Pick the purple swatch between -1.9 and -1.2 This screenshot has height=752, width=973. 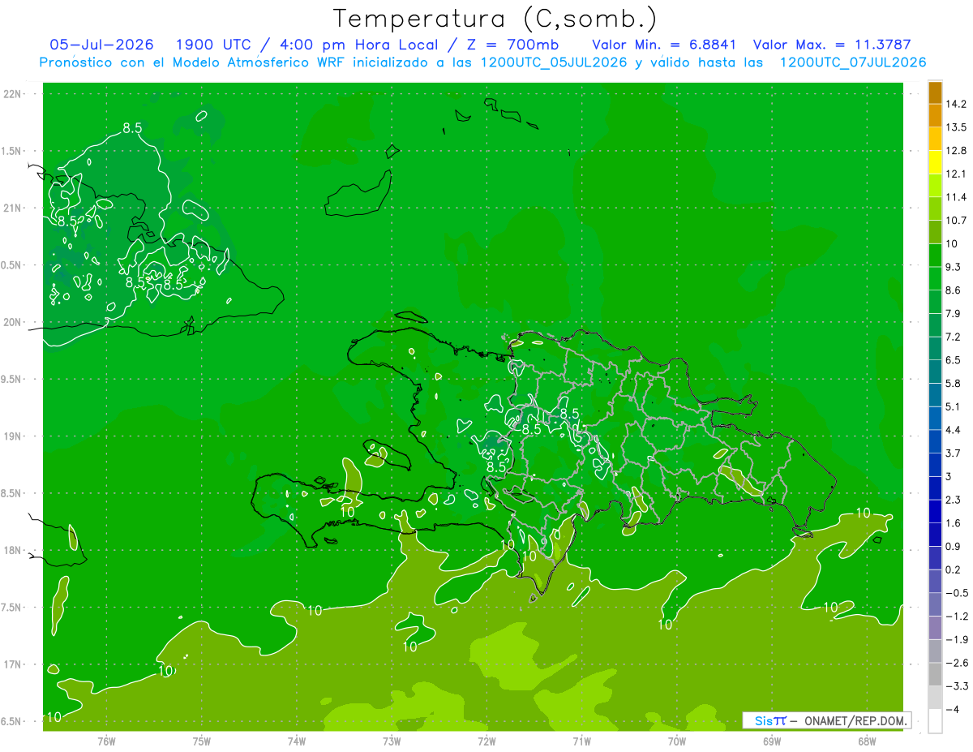click(x=935, y=628)
